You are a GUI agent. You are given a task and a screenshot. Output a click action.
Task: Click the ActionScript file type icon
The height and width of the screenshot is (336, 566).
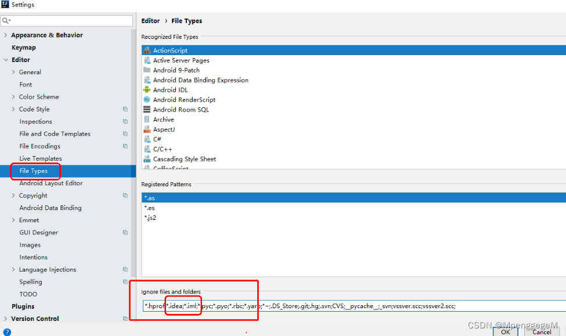point(146,50)
